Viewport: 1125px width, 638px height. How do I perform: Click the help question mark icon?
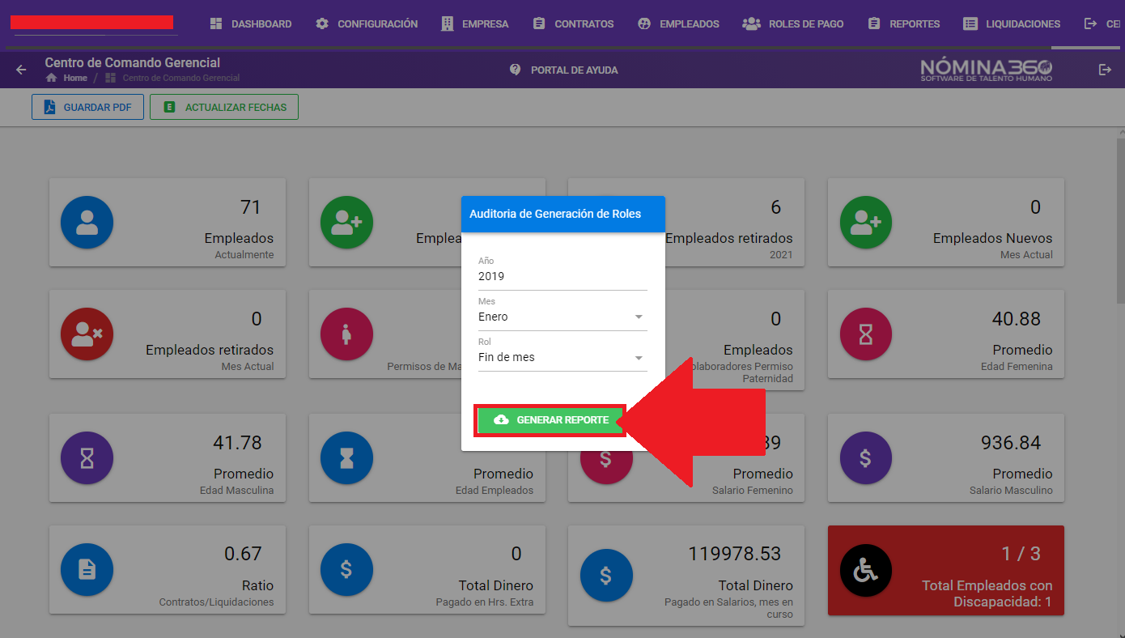click(x=516, y=70)
